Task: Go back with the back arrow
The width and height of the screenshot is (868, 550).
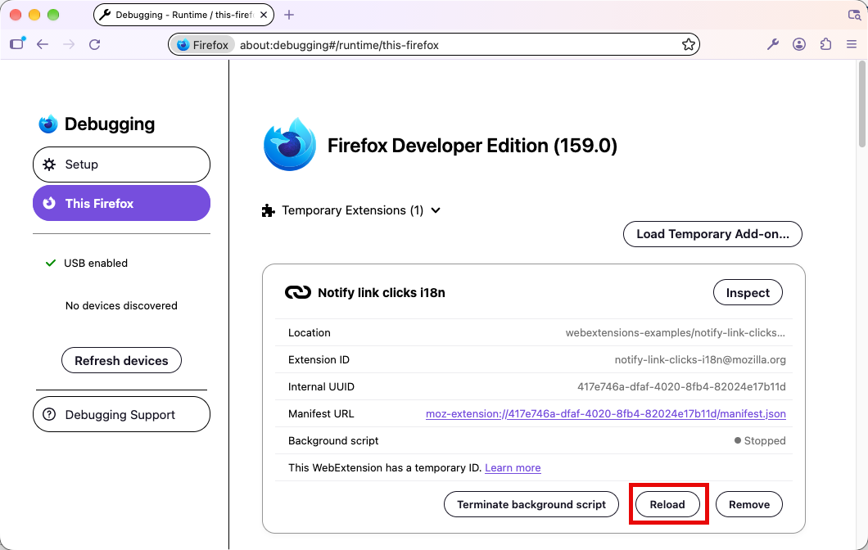Action: pos(43,44)
